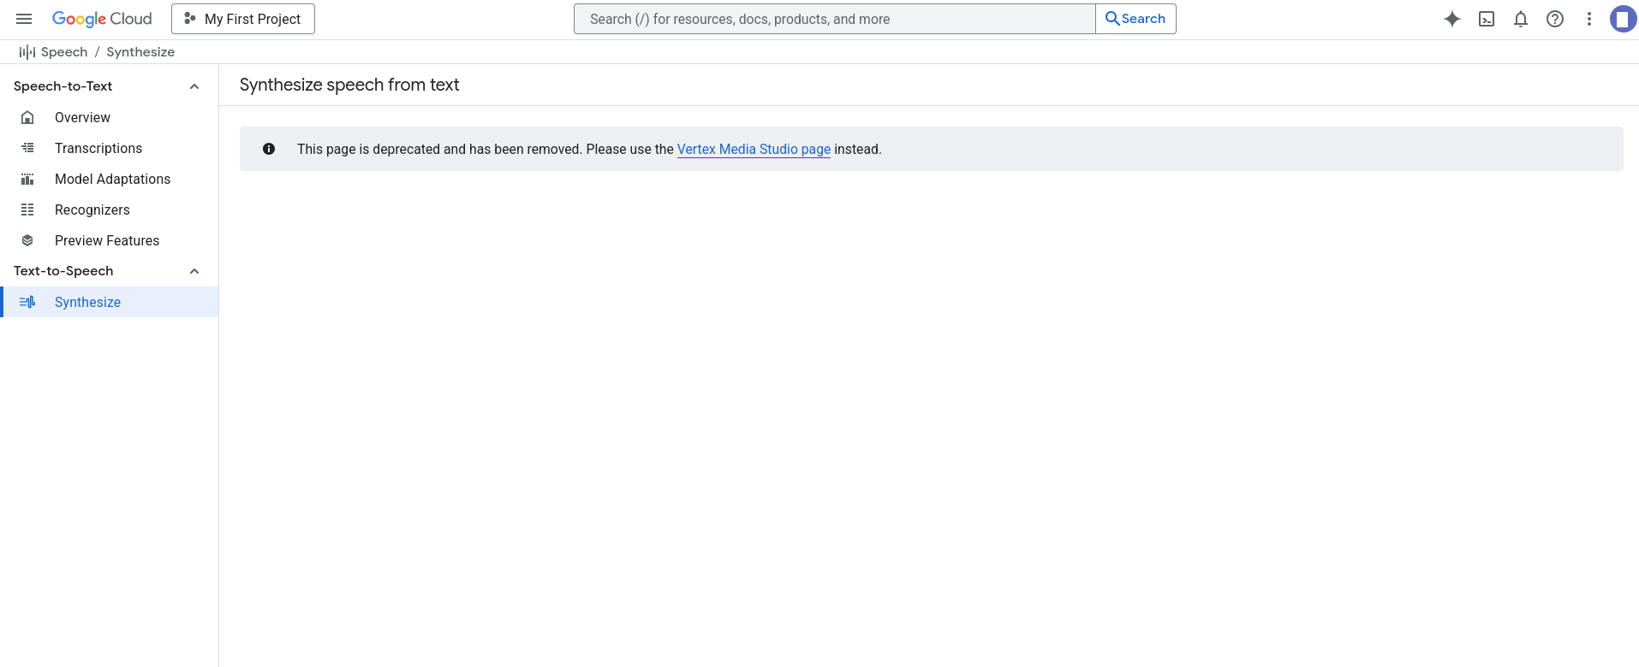Open Preview Features in sidebar
This screenshot has height=667, width=1639.
(107, 240)
